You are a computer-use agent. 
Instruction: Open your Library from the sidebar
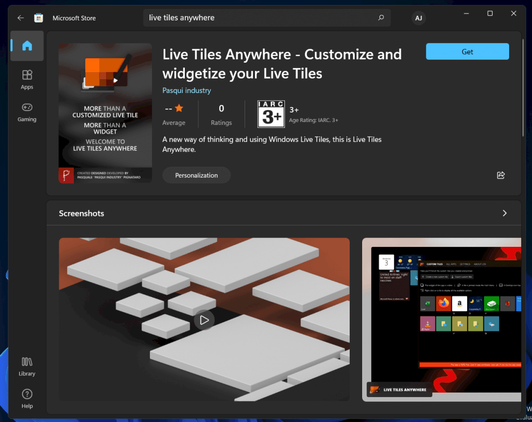pyautogui.click(x=26, y=366)
